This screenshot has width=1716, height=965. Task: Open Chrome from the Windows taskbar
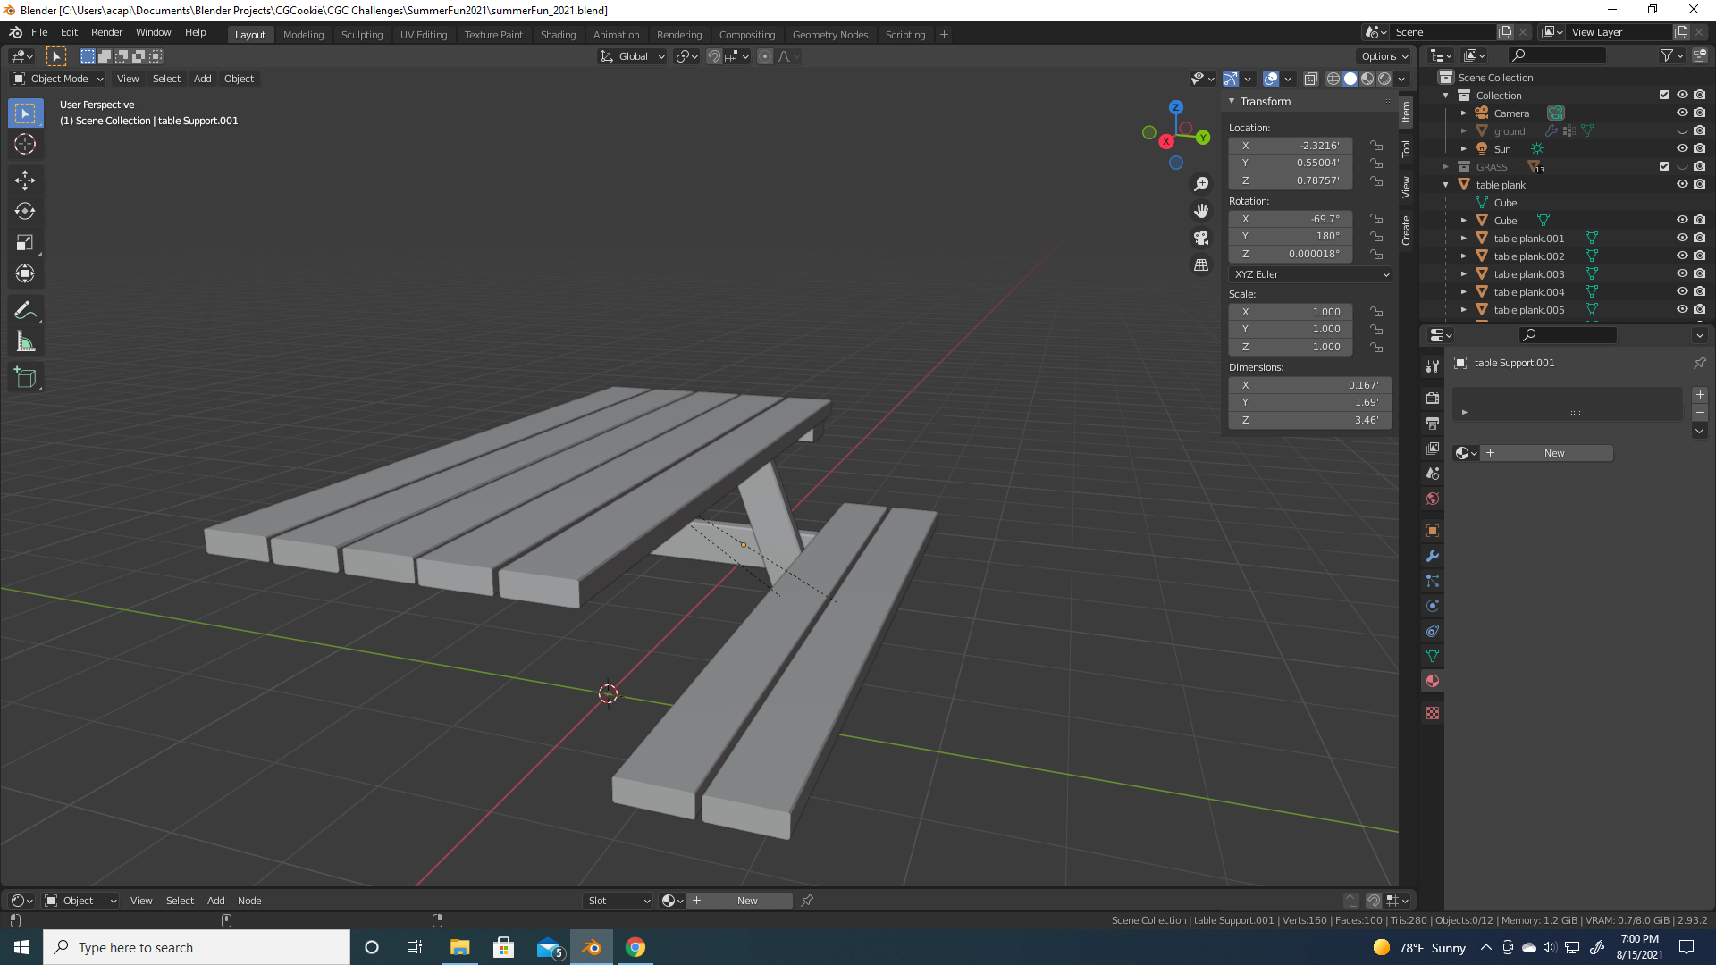point(635,947)
